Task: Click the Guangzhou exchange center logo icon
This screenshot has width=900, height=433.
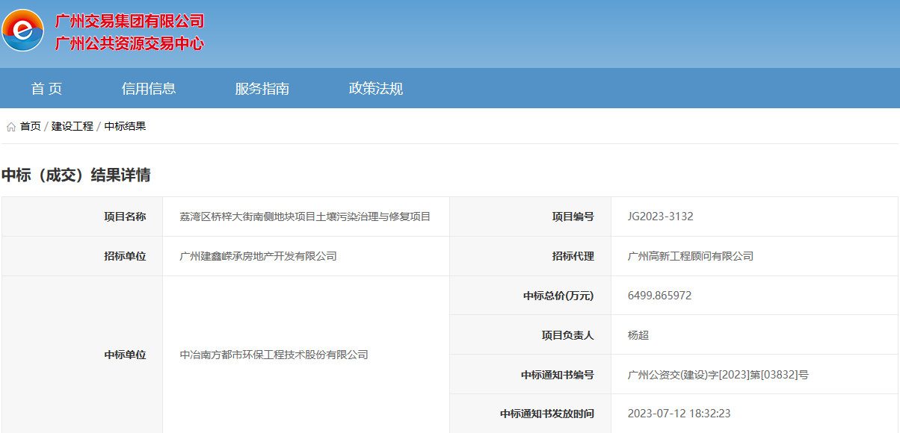Action: pyautogui.click(x=22, y=31)
